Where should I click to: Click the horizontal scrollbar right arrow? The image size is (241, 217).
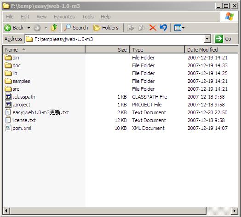click(x=235, y=211)
